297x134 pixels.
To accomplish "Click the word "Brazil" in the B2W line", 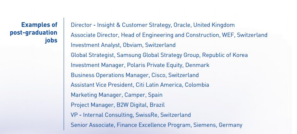I will pyautogui.click(x=157, y=105).
